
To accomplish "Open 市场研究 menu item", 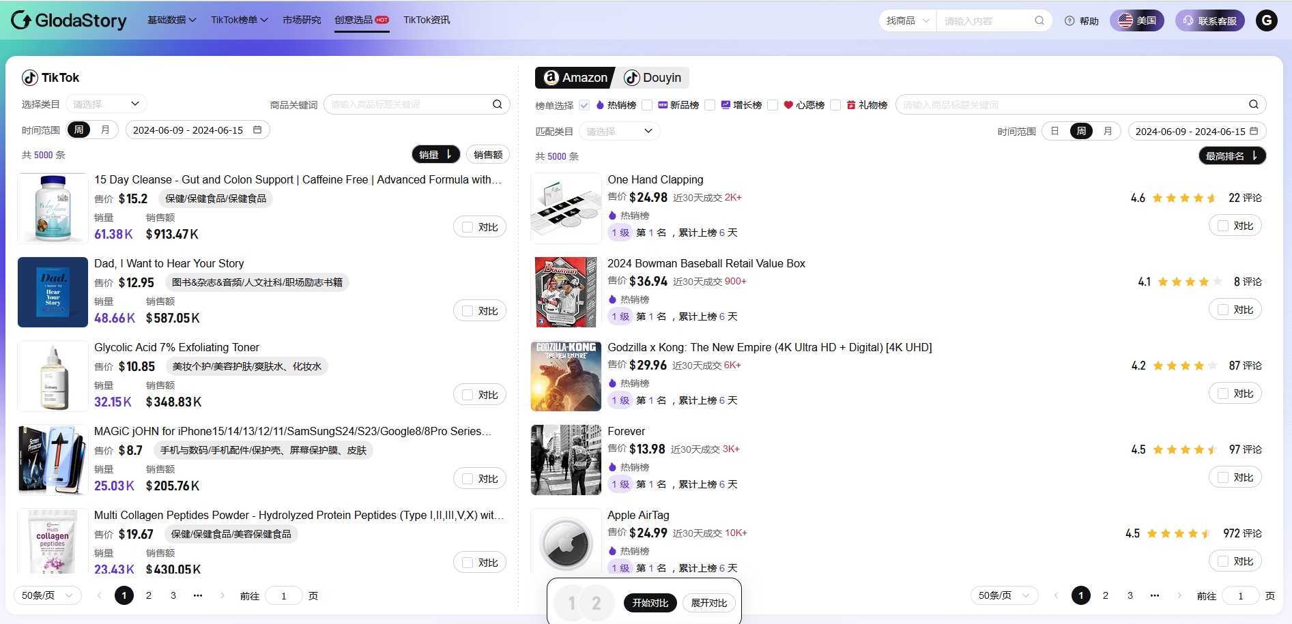I will tap(302, 20).
